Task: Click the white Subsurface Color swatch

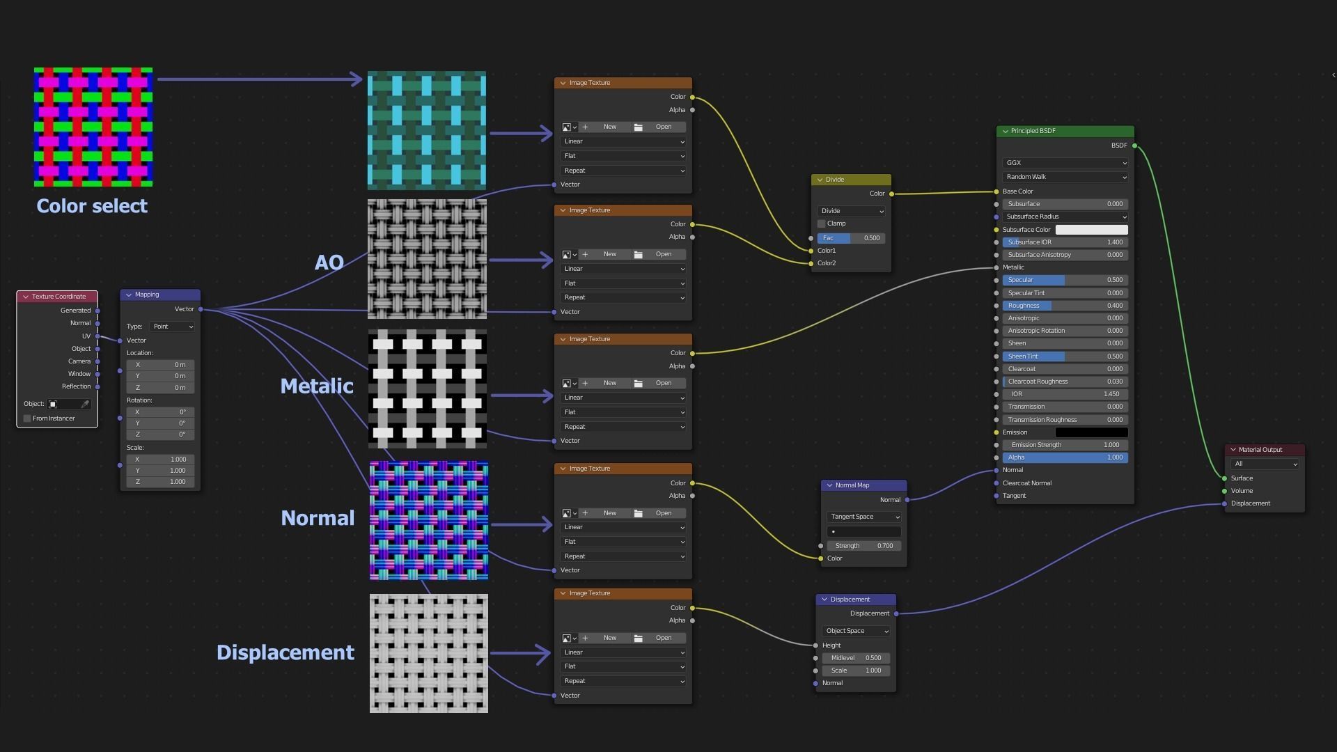Action: (x=1091, y=230)
